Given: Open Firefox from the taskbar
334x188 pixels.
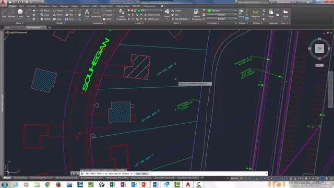Looking at the screenshot, I should click(x=58, y=184).
